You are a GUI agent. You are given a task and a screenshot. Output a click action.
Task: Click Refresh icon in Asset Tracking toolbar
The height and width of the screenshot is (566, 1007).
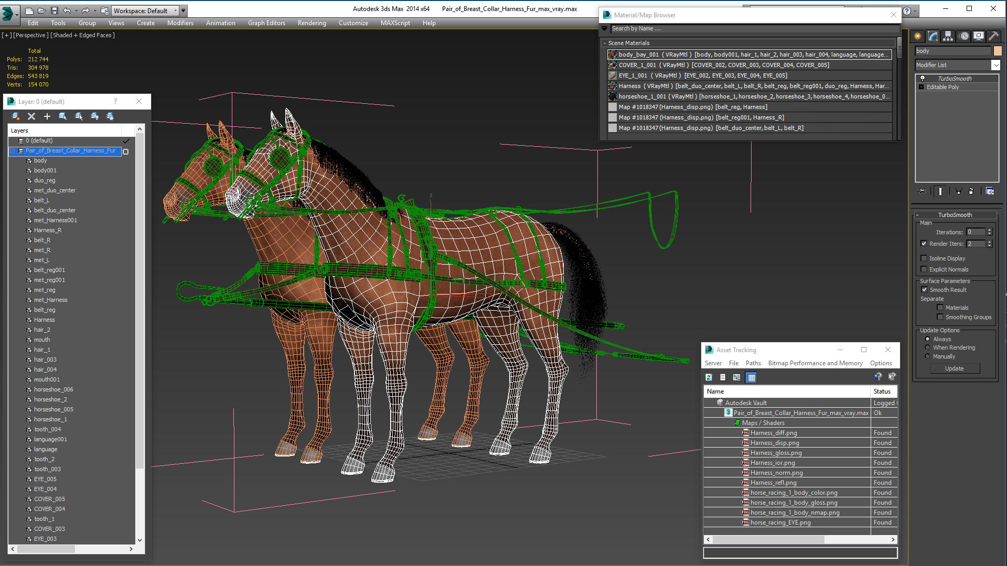[709, 377]
